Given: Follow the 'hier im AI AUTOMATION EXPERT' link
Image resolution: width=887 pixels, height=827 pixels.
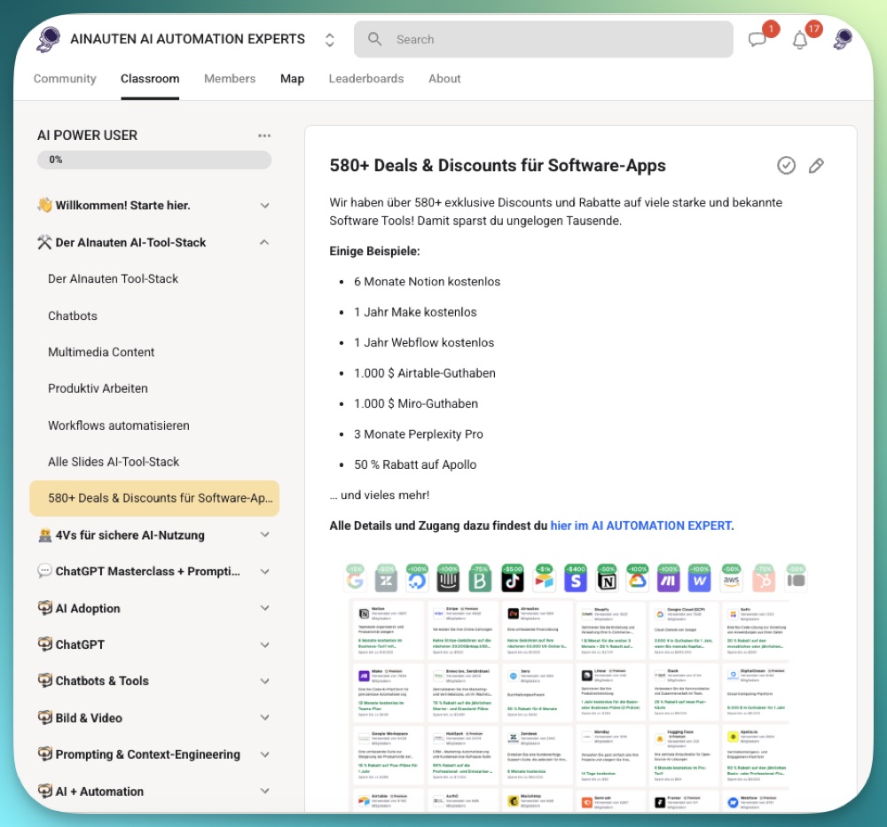Looking at the screenshot, I should click(x=641, y=526).
